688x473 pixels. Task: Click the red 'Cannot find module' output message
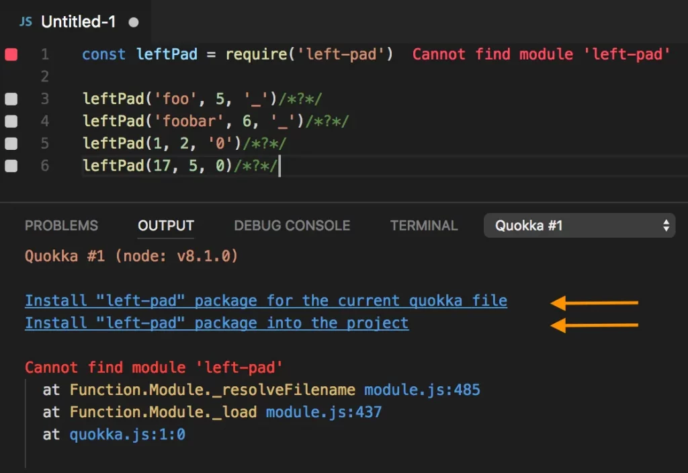[154, 368]
